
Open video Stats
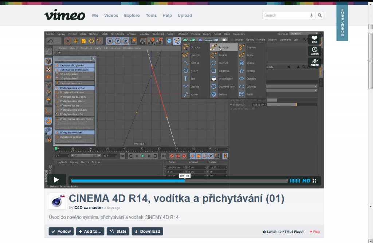pos(118,231)
